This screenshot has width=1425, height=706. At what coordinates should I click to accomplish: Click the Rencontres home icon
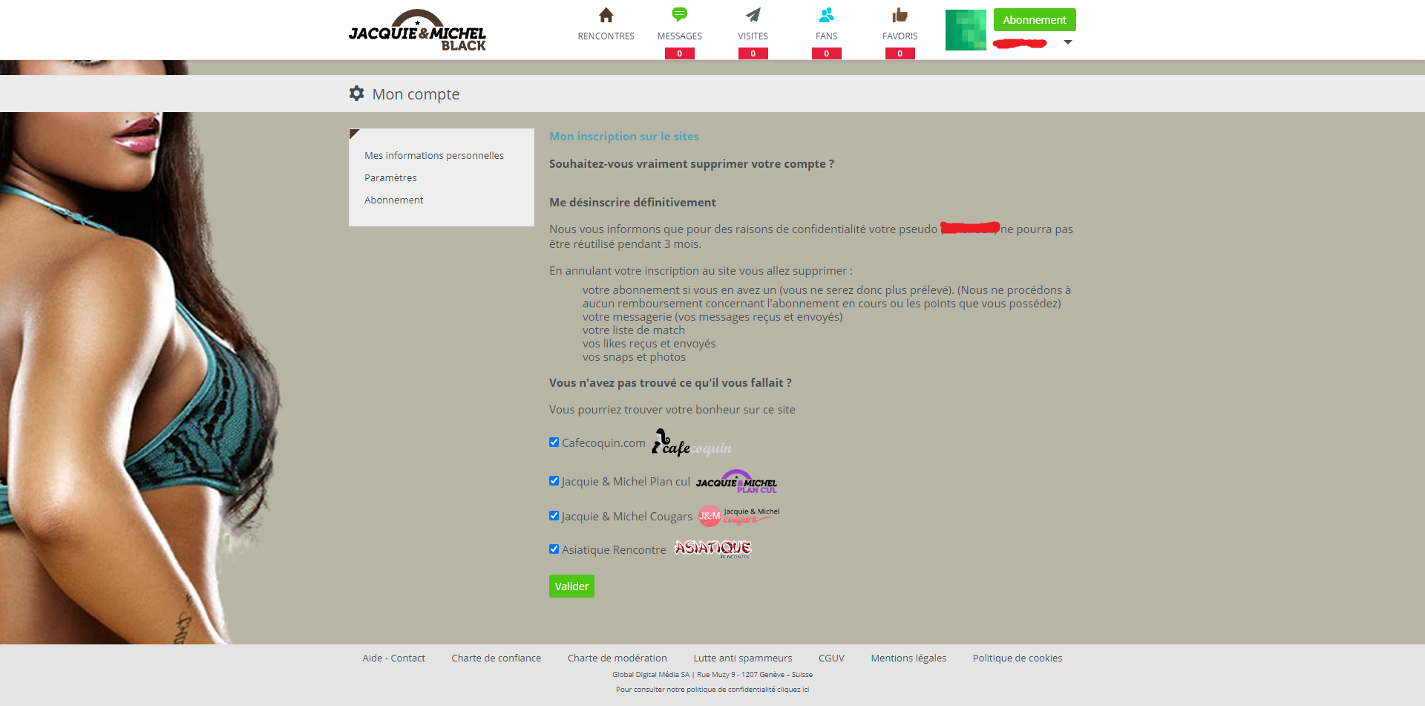coord(606,16)
